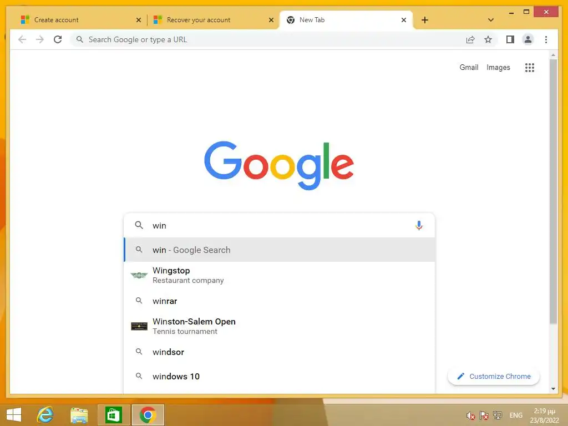Viewport: 568px width, 426px height.
Task: Open the Gmail link
Action: click(469, 67)
